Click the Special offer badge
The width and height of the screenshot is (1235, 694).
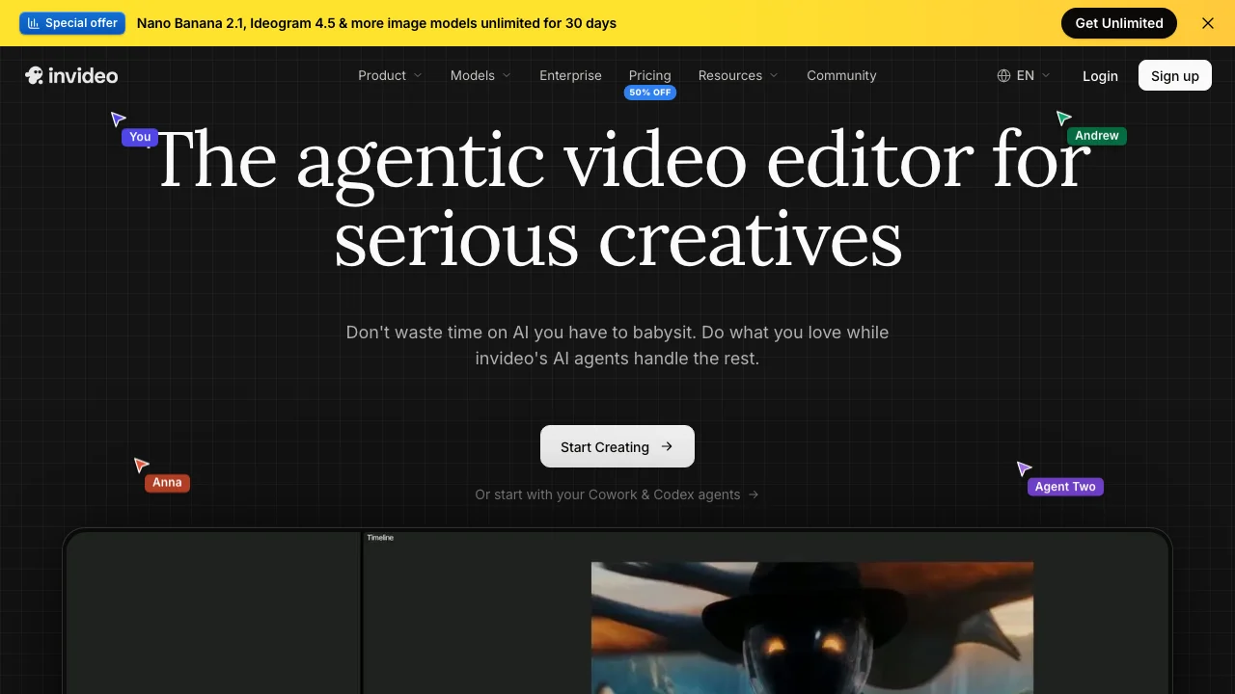tap(72, 23)
